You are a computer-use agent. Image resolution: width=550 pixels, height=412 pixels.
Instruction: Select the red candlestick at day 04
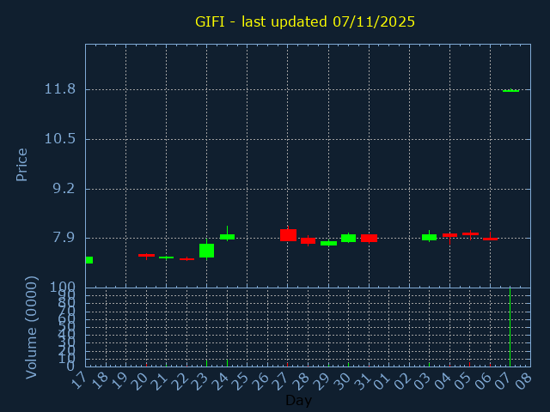point(449,235)
